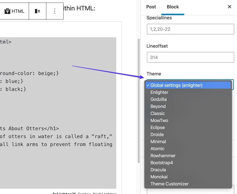Select the Dracula theme
The image size is (237, 194).
[x=158, y=170]
